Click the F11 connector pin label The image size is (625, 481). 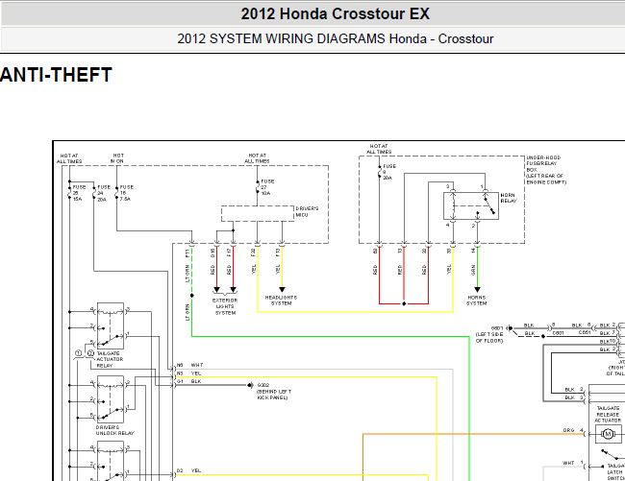click(x=187, y=253)
